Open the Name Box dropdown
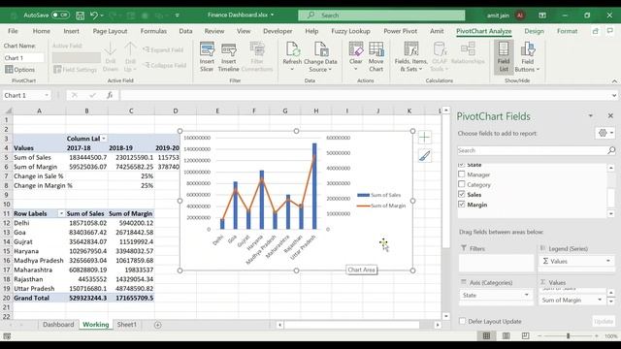 (47, 95)
